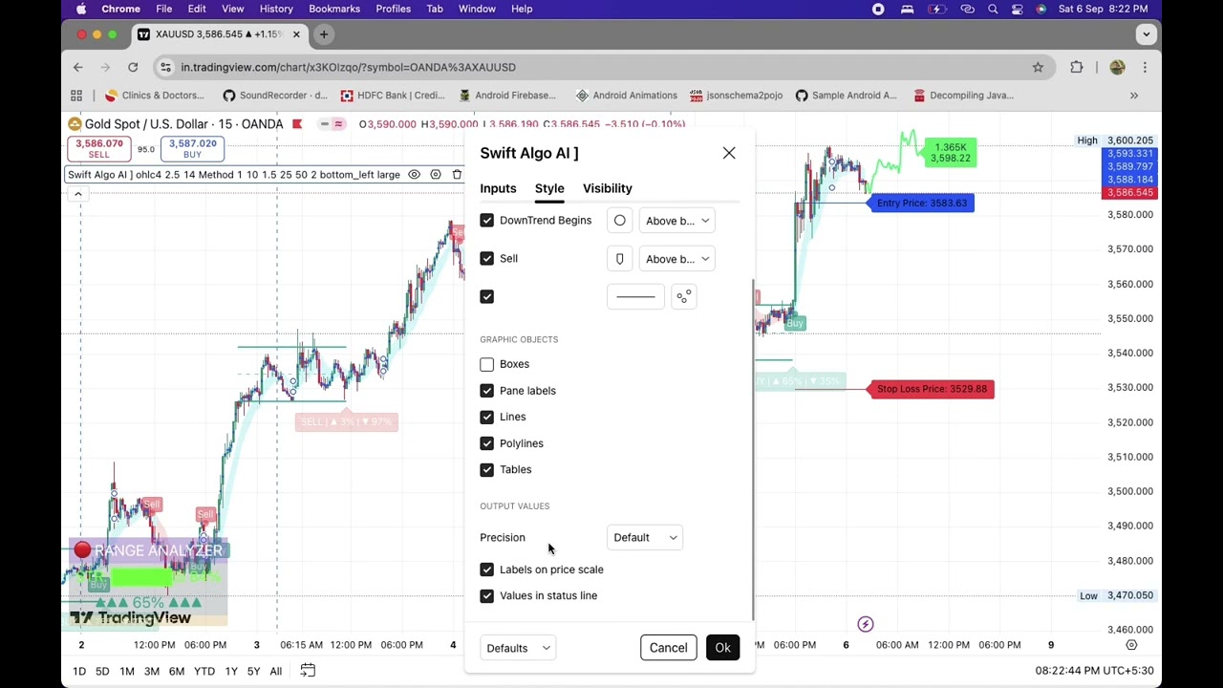The image size is (1223, 688).
Task: Remove Swift Algo AI indicator with trash icon
Action: (457, 175)
